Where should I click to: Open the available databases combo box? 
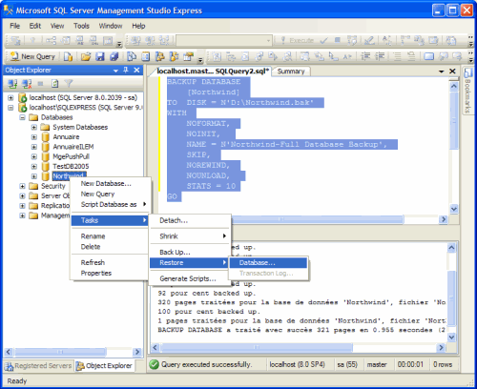point(224,40)
